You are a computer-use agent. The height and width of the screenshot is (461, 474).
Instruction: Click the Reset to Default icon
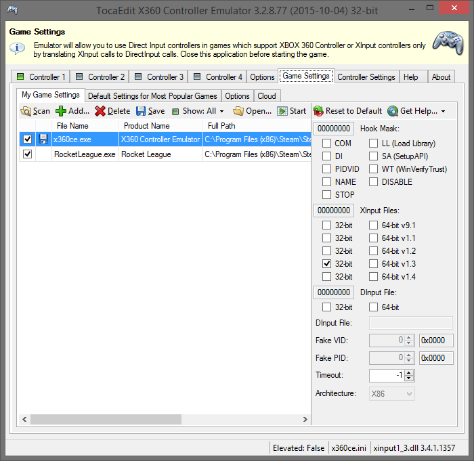318,111
